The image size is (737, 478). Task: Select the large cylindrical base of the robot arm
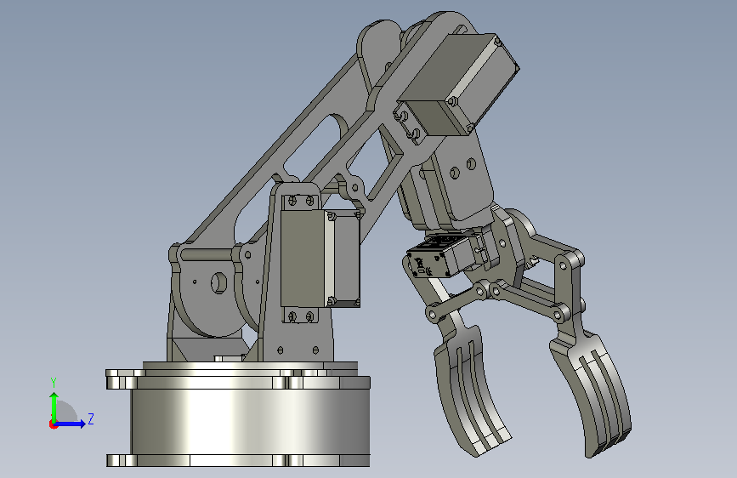coord(249,421)
